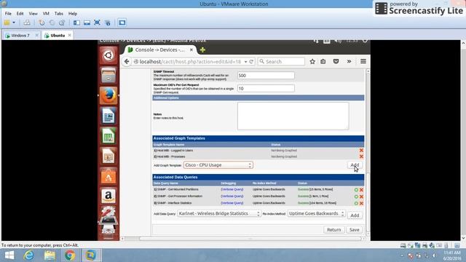
Task: Close the Ubuntu VM tab
Action: tap(70, 35)
